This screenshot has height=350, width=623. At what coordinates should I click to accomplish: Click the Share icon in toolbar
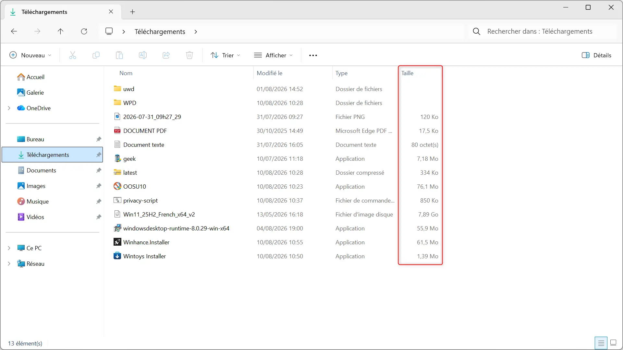pyautogui.click(x=166, y=55)
